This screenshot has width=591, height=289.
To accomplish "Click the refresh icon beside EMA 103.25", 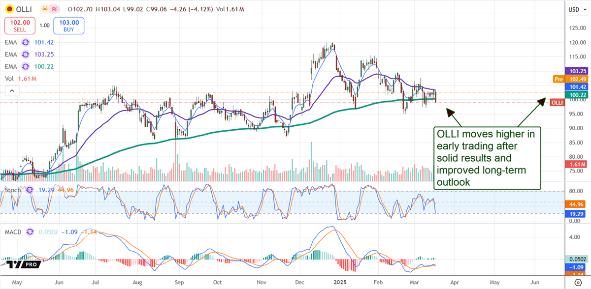I will tap(27, 54).
